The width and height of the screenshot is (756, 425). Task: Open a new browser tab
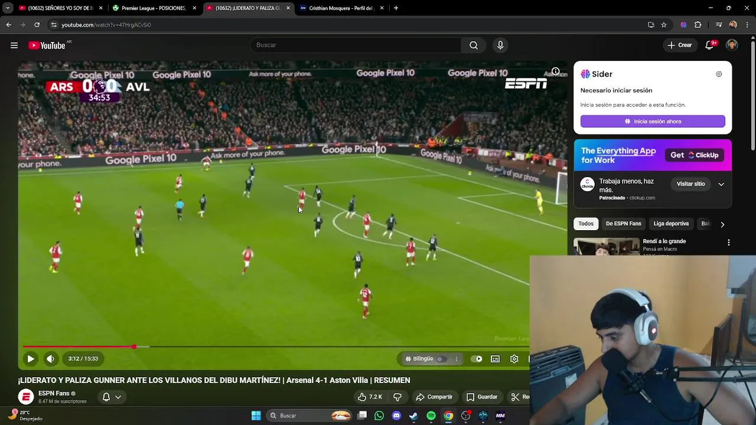coord(396,8)
